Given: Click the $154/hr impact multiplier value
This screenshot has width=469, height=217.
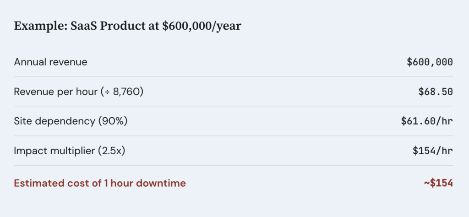Looking at the screenshot, I should 433,151.
